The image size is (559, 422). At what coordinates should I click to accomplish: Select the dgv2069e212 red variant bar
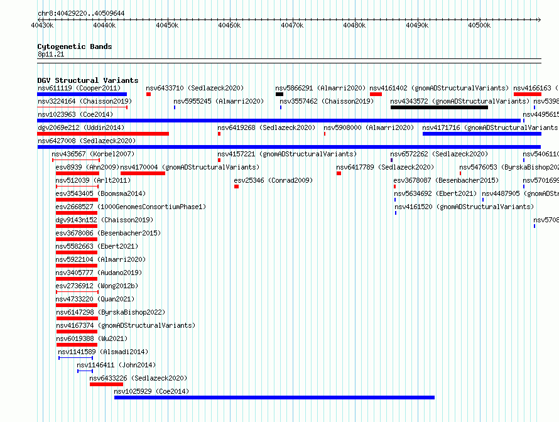click(x=103, y=134)
